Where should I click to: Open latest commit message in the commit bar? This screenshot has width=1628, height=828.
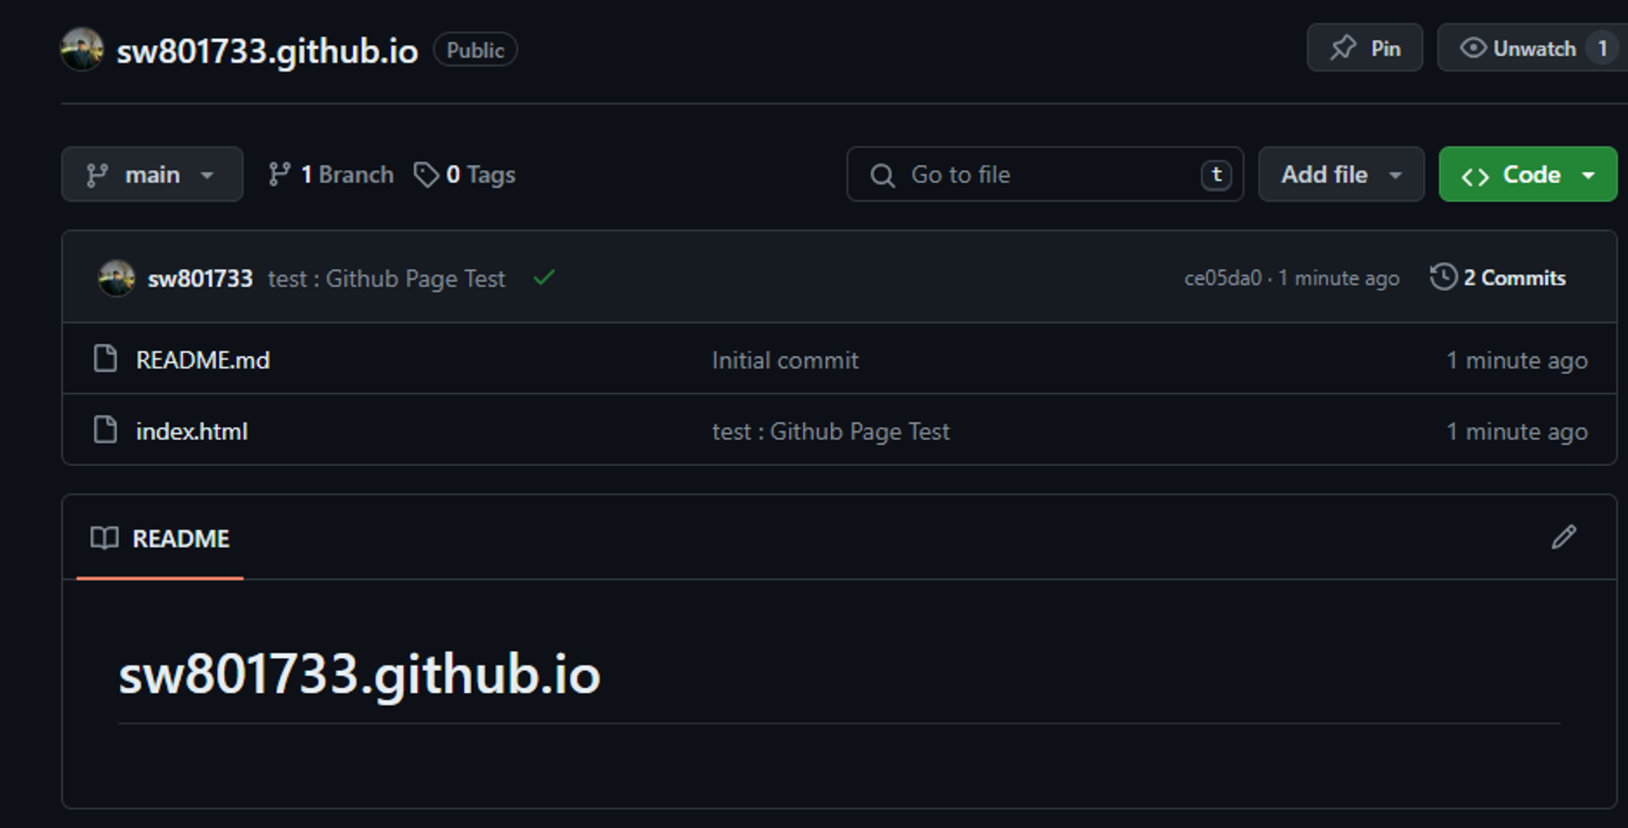coord(387,278)
